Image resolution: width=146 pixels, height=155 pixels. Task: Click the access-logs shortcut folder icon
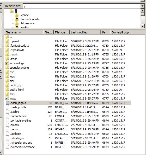point(7,63)
